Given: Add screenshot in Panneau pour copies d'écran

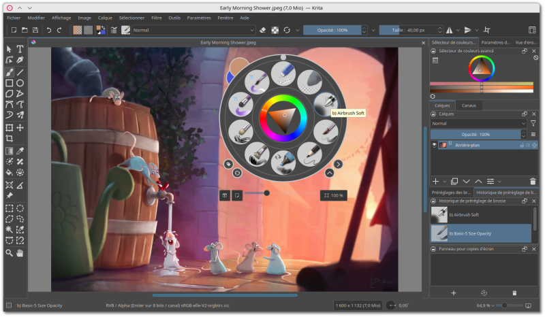Looking at the screenshot, I should 454,293.
